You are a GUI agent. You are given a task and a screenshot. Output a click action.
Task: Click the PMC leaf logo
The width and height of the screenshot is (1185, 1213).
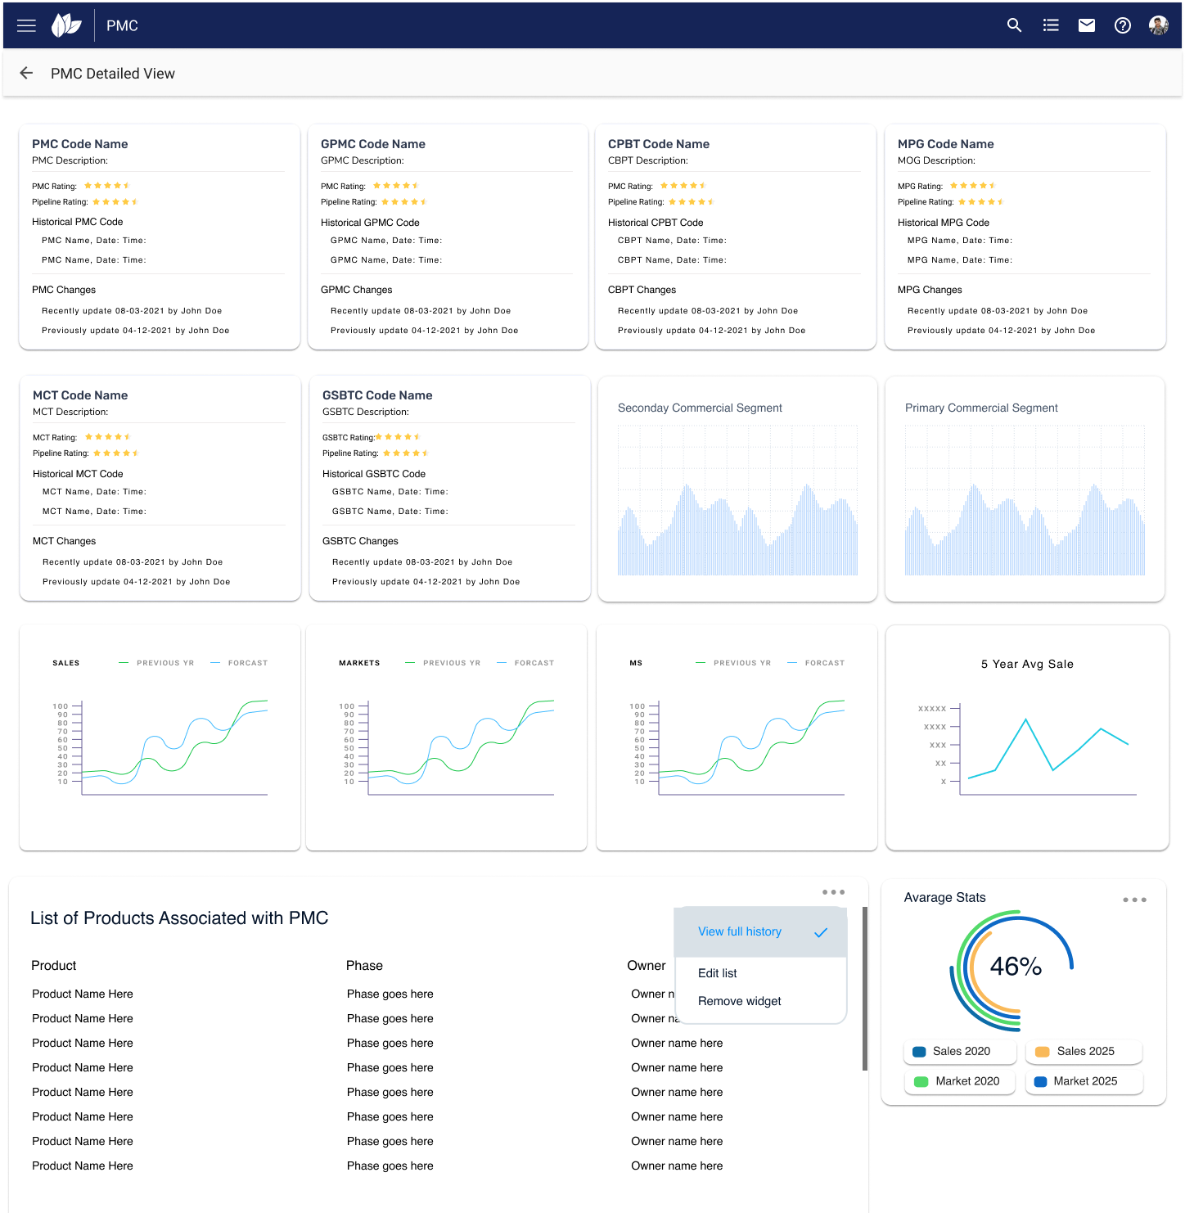coord(66,25)
